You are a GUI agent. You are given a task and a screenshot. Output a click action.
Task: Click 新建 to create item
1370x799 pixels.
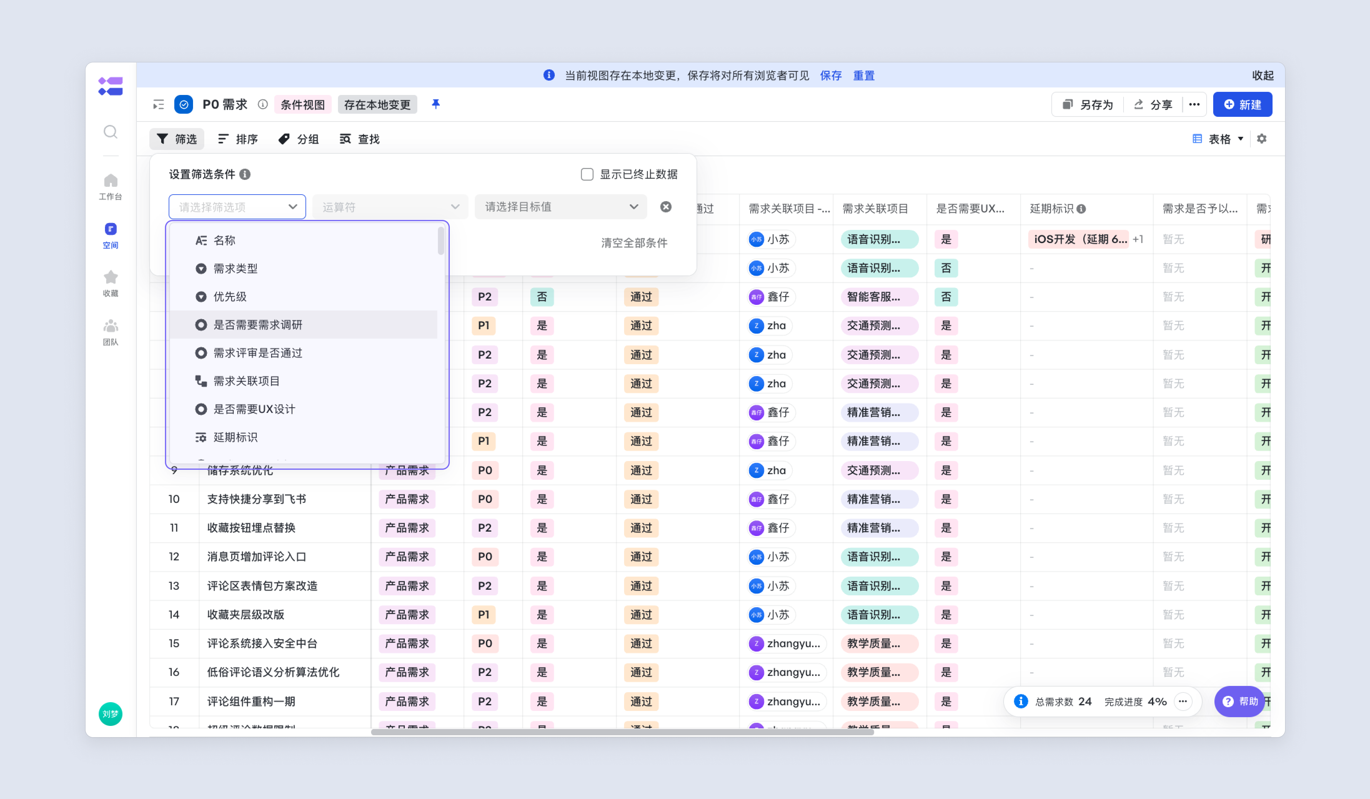click(1242, 104)
